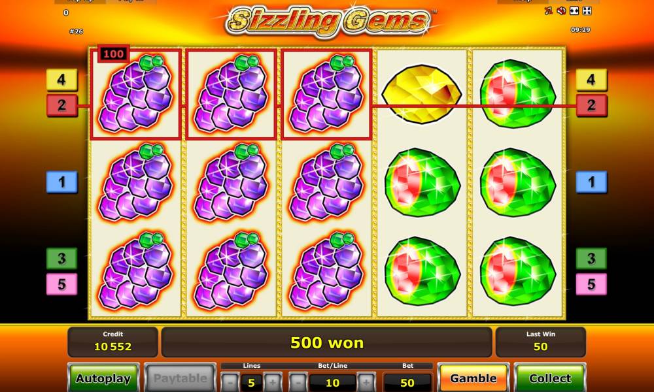Mute the music using the crossed-out note icon

(549, 11)
